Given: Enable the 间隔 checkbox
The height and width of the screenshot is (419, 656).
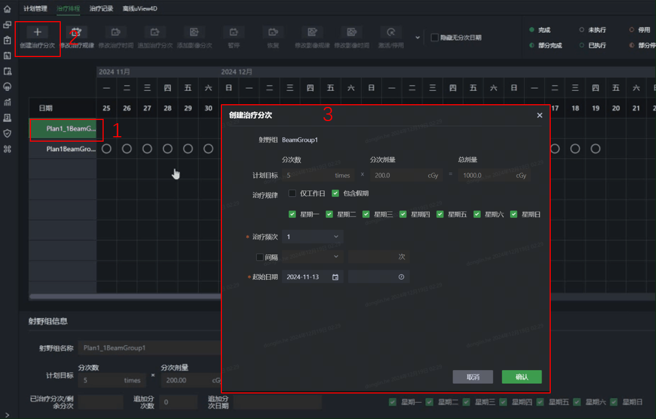Looking at the screenshot, I should click(259, 257).
